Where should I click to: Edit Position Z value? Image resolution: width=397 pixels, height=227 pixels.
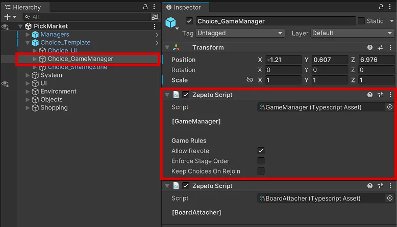(377, 60)
